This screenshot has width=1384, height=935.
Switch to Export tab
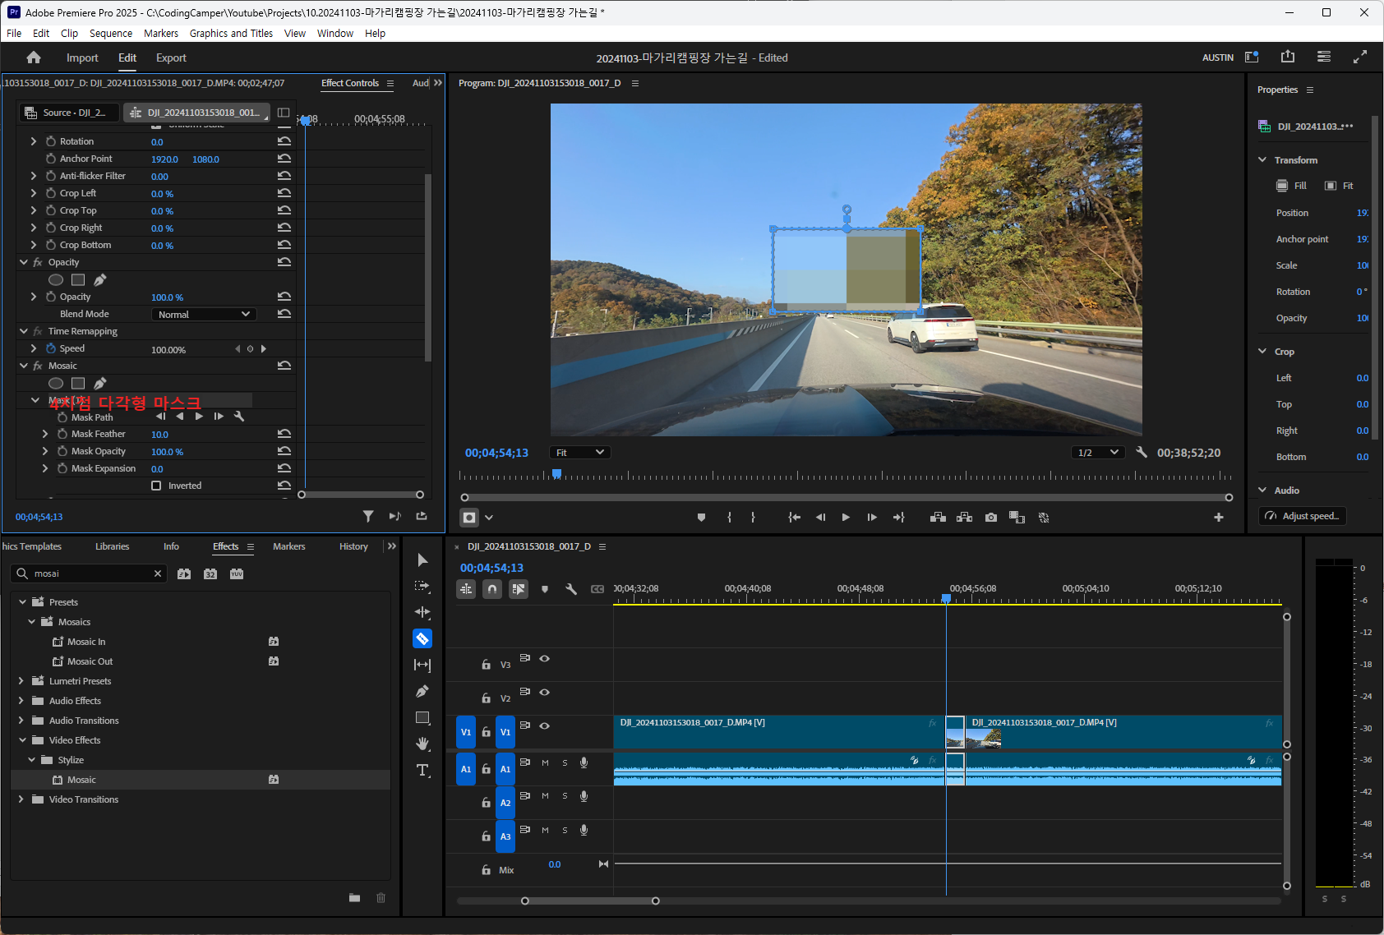[171, 58]
